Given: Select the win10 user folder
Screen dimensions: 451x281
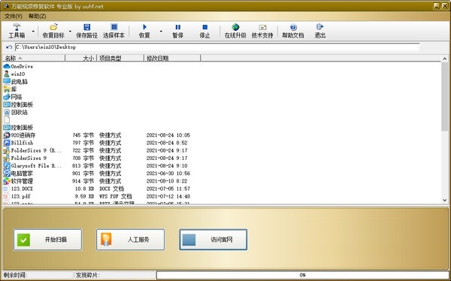Looking at the screenshot, I should coord(14,74).
